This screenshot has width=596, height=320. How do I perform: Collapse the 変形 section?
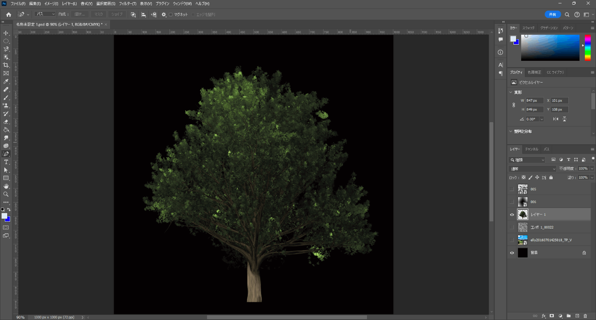[x=511, y=92]
